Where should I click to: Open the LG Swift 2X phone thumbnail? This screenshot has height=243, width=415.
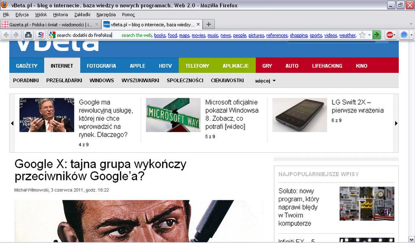point(299,115)
